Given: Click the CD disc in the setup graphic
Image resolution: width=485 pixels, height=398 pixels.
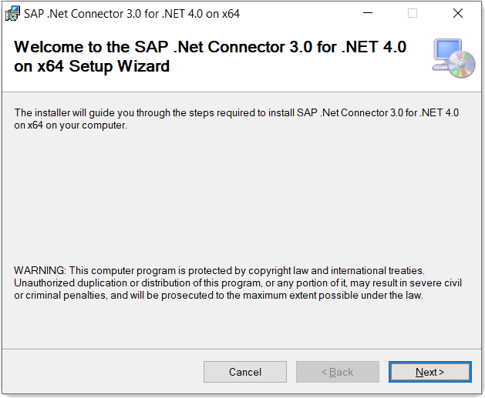Looking at the screenshot, I should coord(462,65).
